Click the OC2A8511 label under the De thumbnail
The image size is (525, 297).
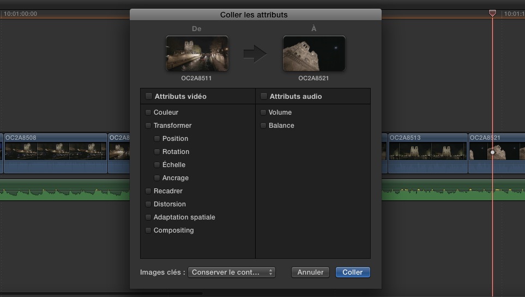pos(197,78)
